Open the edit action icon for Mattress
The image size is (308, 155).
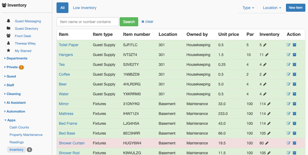[x=289, y=114]
